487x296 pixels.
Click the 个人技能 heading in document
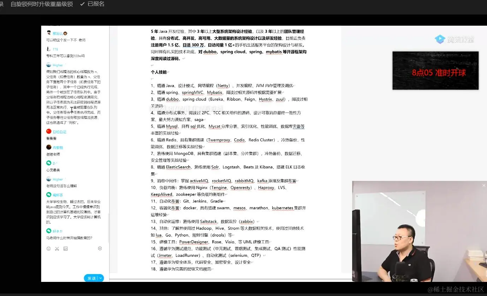pyautogui.click(x=159, y=72)
